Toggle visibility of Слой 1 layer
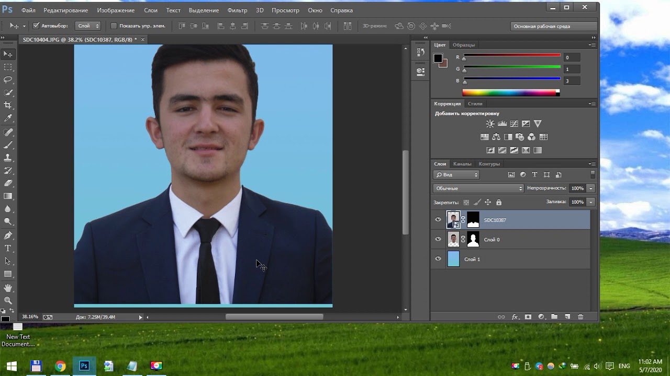The height and width of the screenshot is (376, 670). coord(438,259)
